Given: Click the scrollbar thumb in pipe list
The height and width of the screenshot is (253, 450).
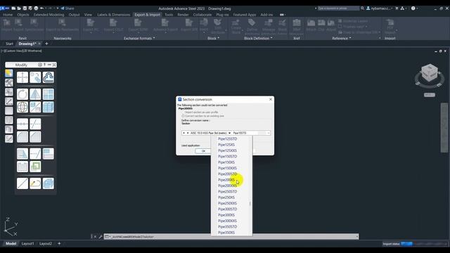Looking at the screenshot, I should point(250,204).
